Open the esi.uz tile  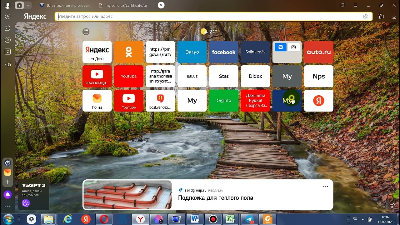click(x=192, y=76)
